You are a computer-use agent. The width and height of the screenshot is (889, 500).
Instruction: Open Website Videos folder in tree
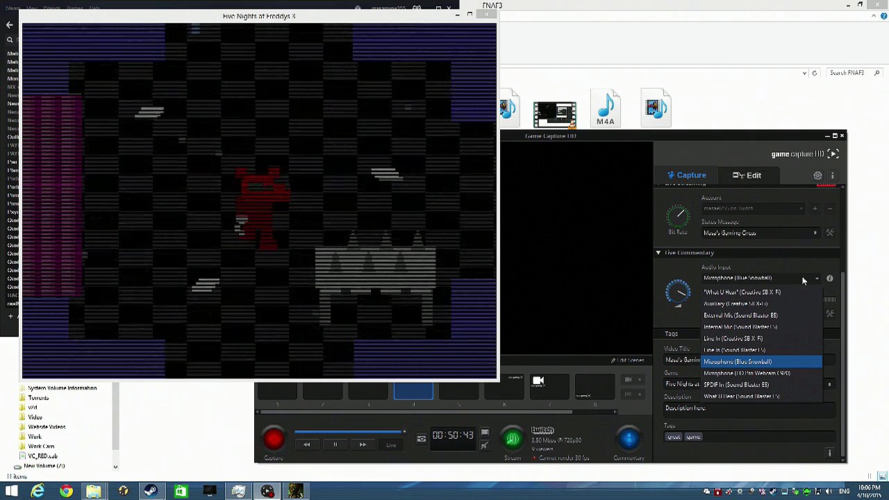tap(46, 427)
